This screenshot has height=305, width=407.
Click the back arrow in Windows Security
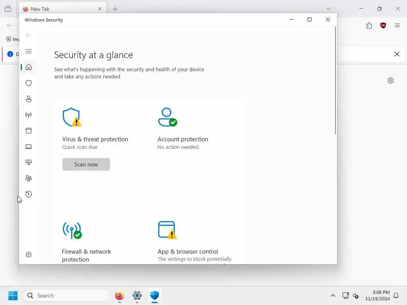pos(29,35)
